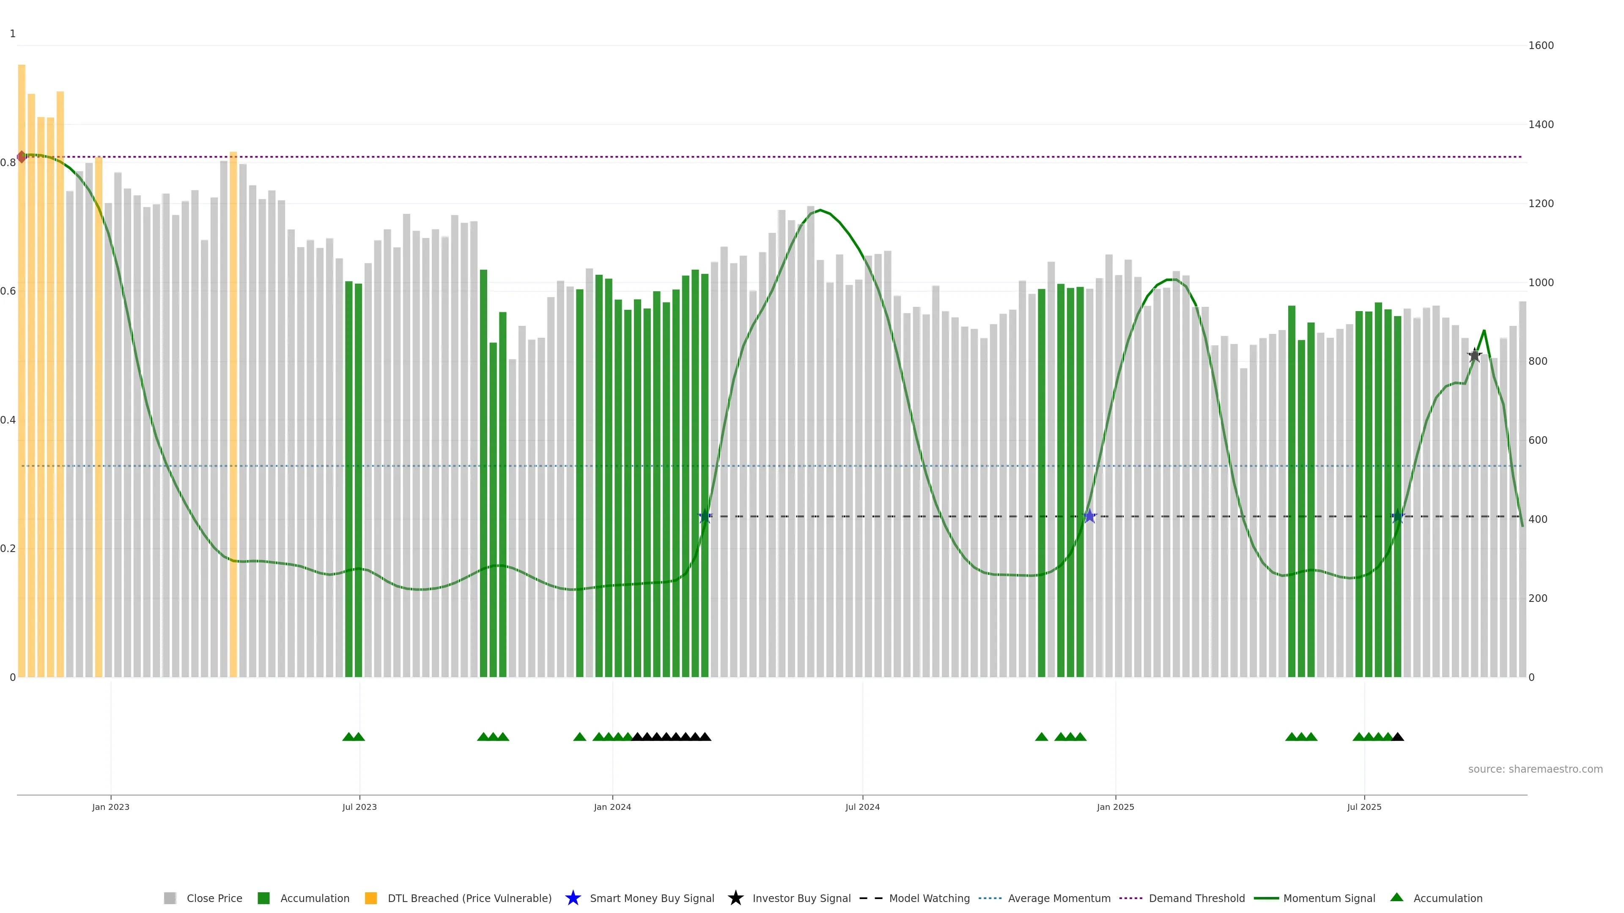Click the blue star marker near Jan 2025
The width and height of the screenshot is (1624, 913).
[x=1089, y=517]
